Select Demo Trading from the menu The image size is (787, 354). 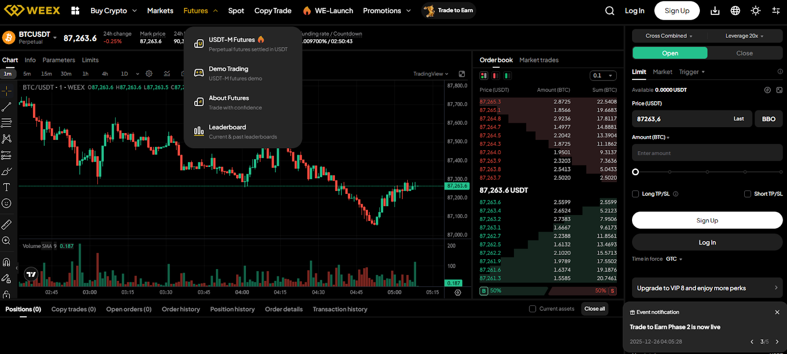tap(243, 73)
